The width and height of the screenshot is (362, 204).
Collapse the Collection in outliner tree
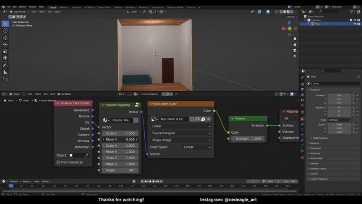click(x=305, y=20)
